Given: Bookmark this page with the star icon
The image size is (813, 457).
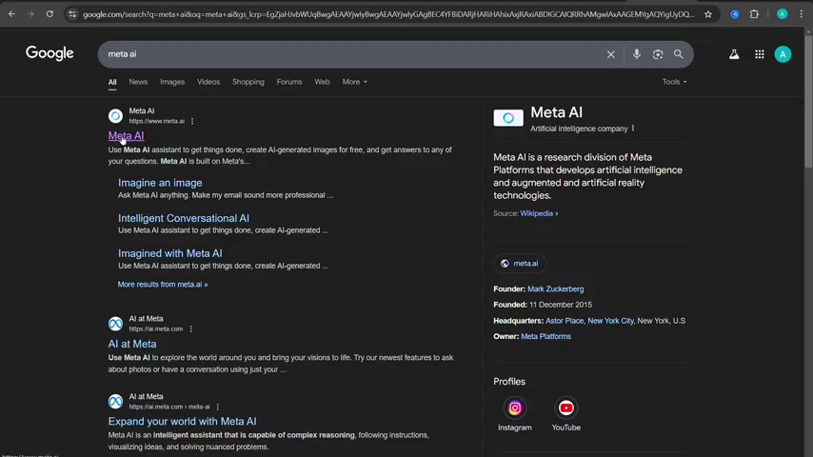Looking at the screenshot, I should point(708,14).
